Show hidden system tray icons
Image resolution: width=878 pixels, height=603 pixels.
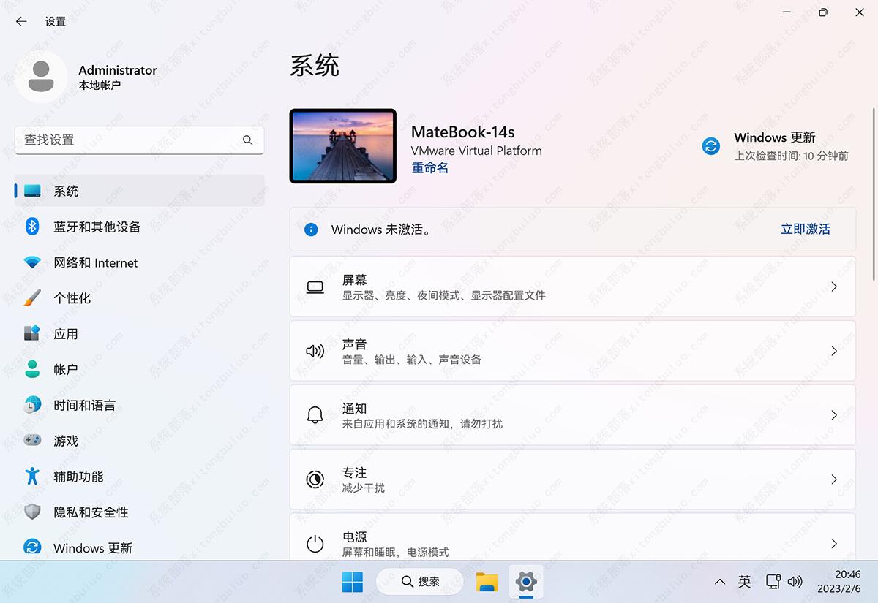point(720,582)
